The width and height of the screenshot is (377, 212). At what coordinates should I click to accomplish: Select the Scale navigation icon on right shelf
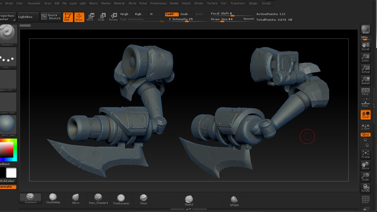pos(365,177)
